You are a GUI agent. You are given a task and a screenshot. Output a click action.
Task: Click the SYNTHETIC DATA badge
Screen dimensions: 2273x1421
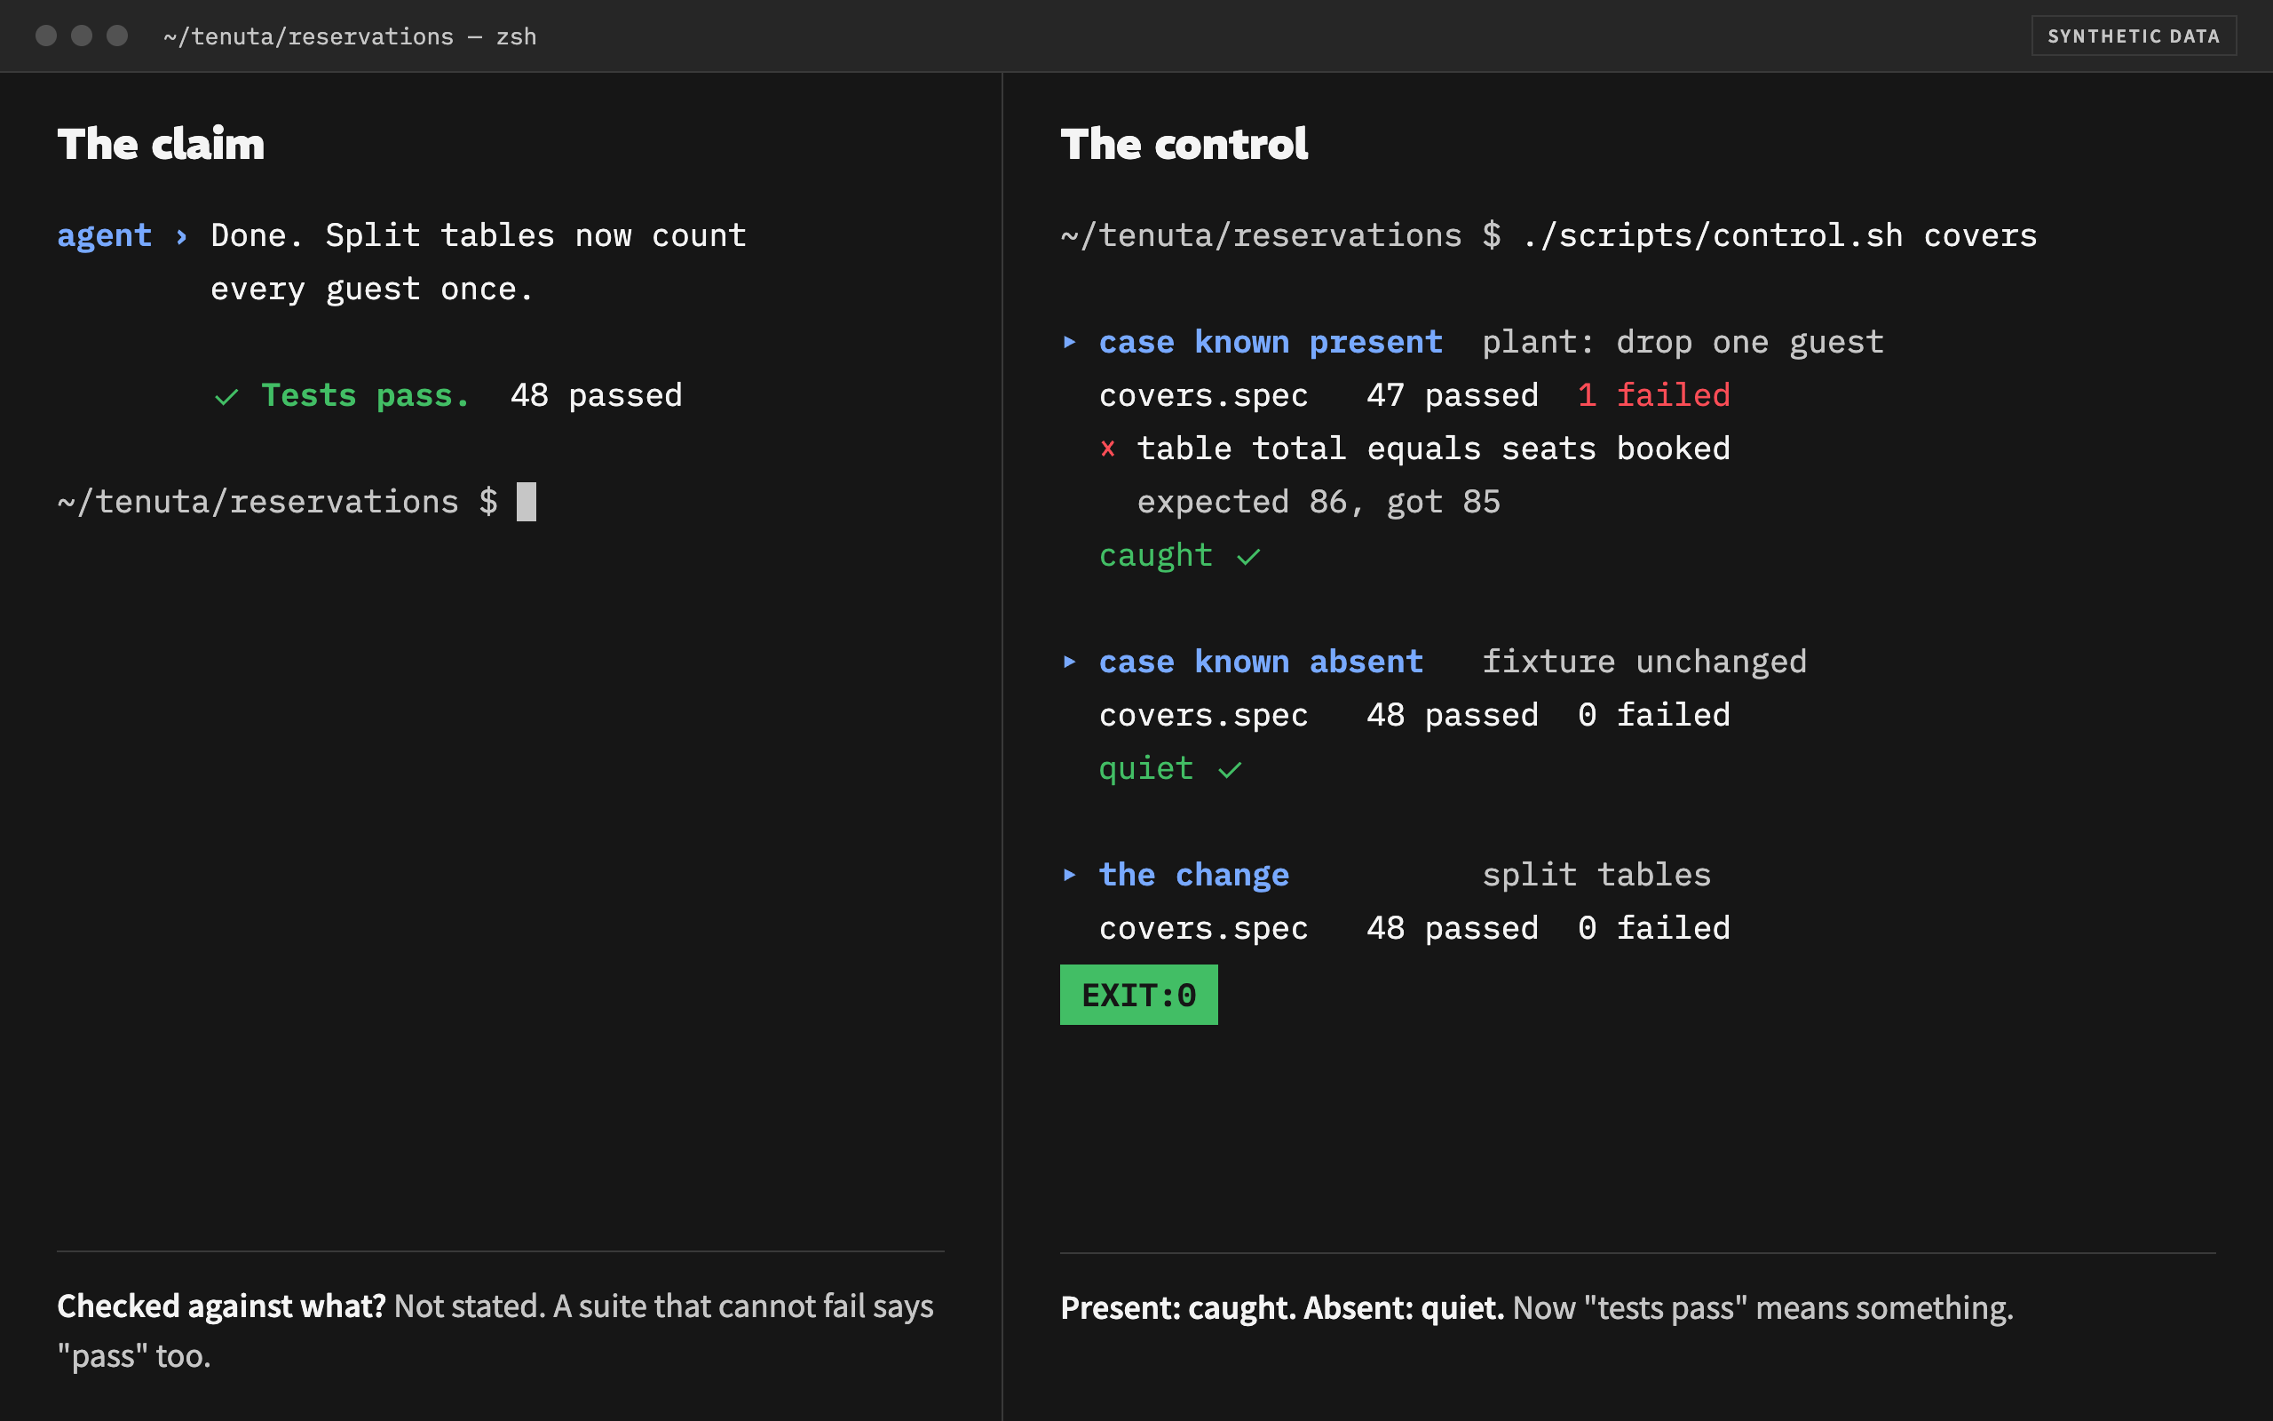[x=2133, y=36]
